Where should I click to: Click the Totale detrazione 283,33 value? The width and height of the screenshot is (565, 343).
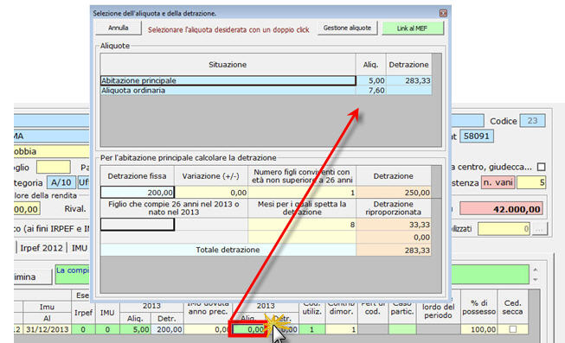394,250
